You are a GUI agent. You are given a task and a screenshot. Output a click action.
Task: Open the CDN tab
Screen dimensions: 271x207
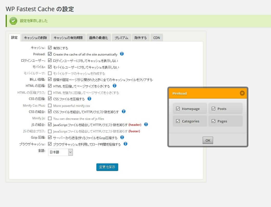157,38
